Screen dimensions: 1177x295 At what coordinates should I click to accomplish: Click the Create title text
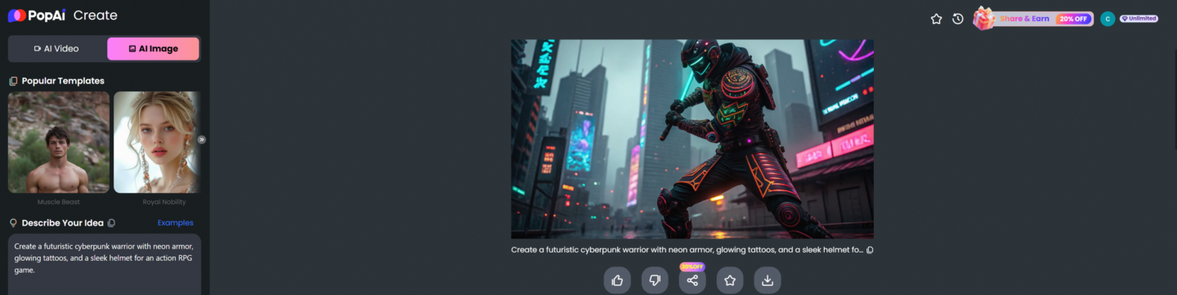click(96, 16)
